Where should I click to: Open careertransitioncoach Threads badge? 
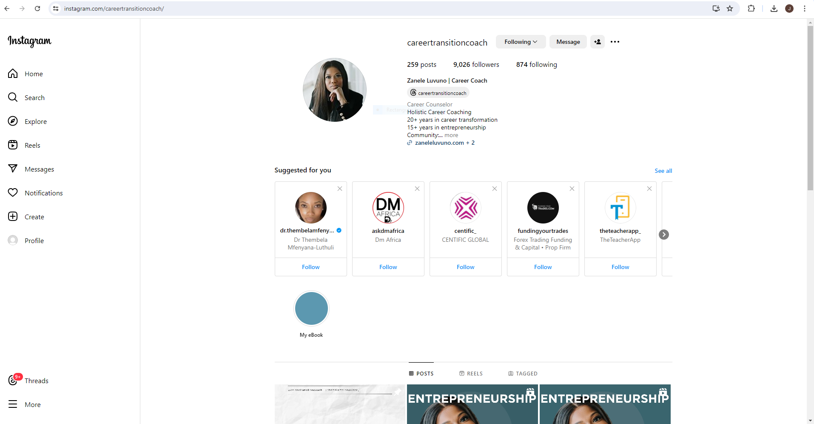(x=438, y=93)
